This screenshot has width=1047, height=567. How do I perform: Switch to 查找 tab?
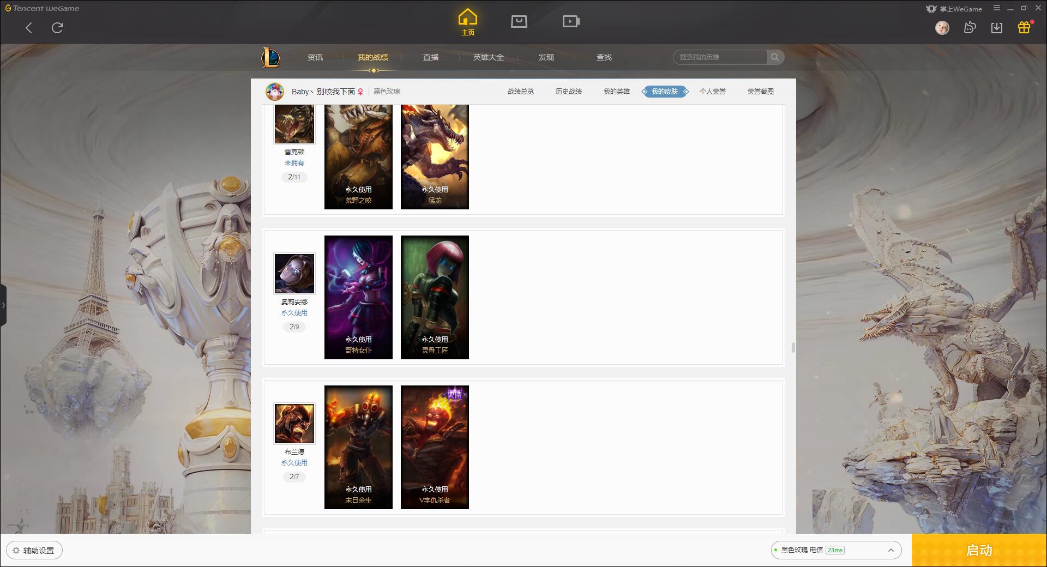tap(604, 57)
